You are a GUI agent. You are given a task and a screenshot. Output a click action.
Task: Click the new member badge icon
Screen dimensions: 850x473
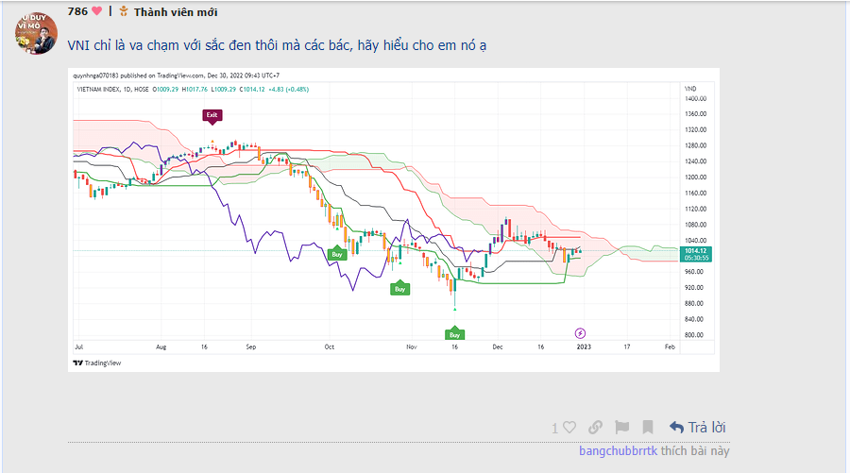[x=124, y=11]
